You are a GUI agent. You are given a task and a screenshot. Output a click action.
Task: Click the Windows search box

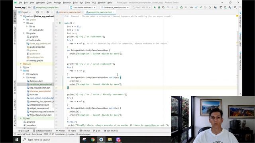point(50,139)
